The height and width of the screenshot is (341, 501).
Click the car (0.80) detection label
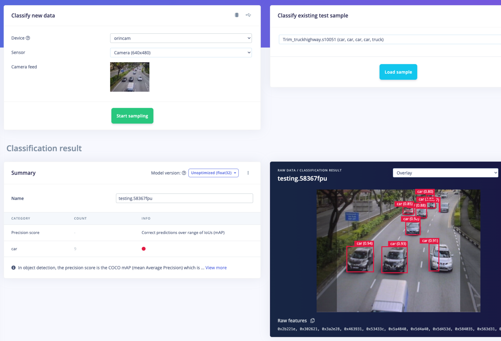tap(425, 192)
